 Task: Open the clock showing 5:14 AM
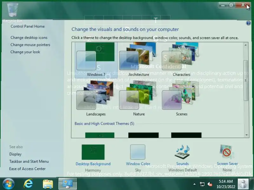coord(226,184)
